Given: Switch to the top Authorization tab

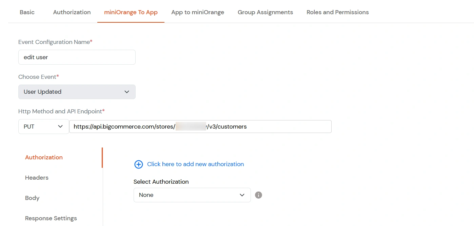Looking at the screenshot, I should coord(72,12).
